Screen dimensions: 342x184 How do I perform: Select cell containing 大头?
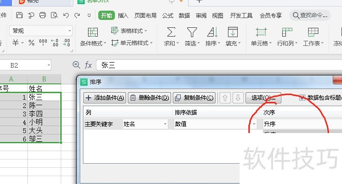pyautogui.click(x=44, y=130)
